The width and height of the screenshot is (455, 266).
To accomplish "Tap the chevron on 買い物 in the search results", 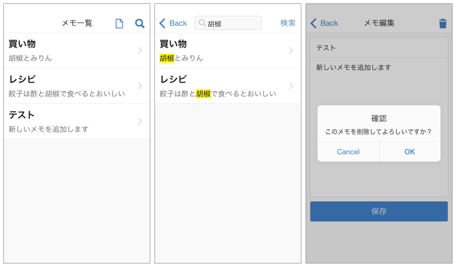I will point(291,50).
